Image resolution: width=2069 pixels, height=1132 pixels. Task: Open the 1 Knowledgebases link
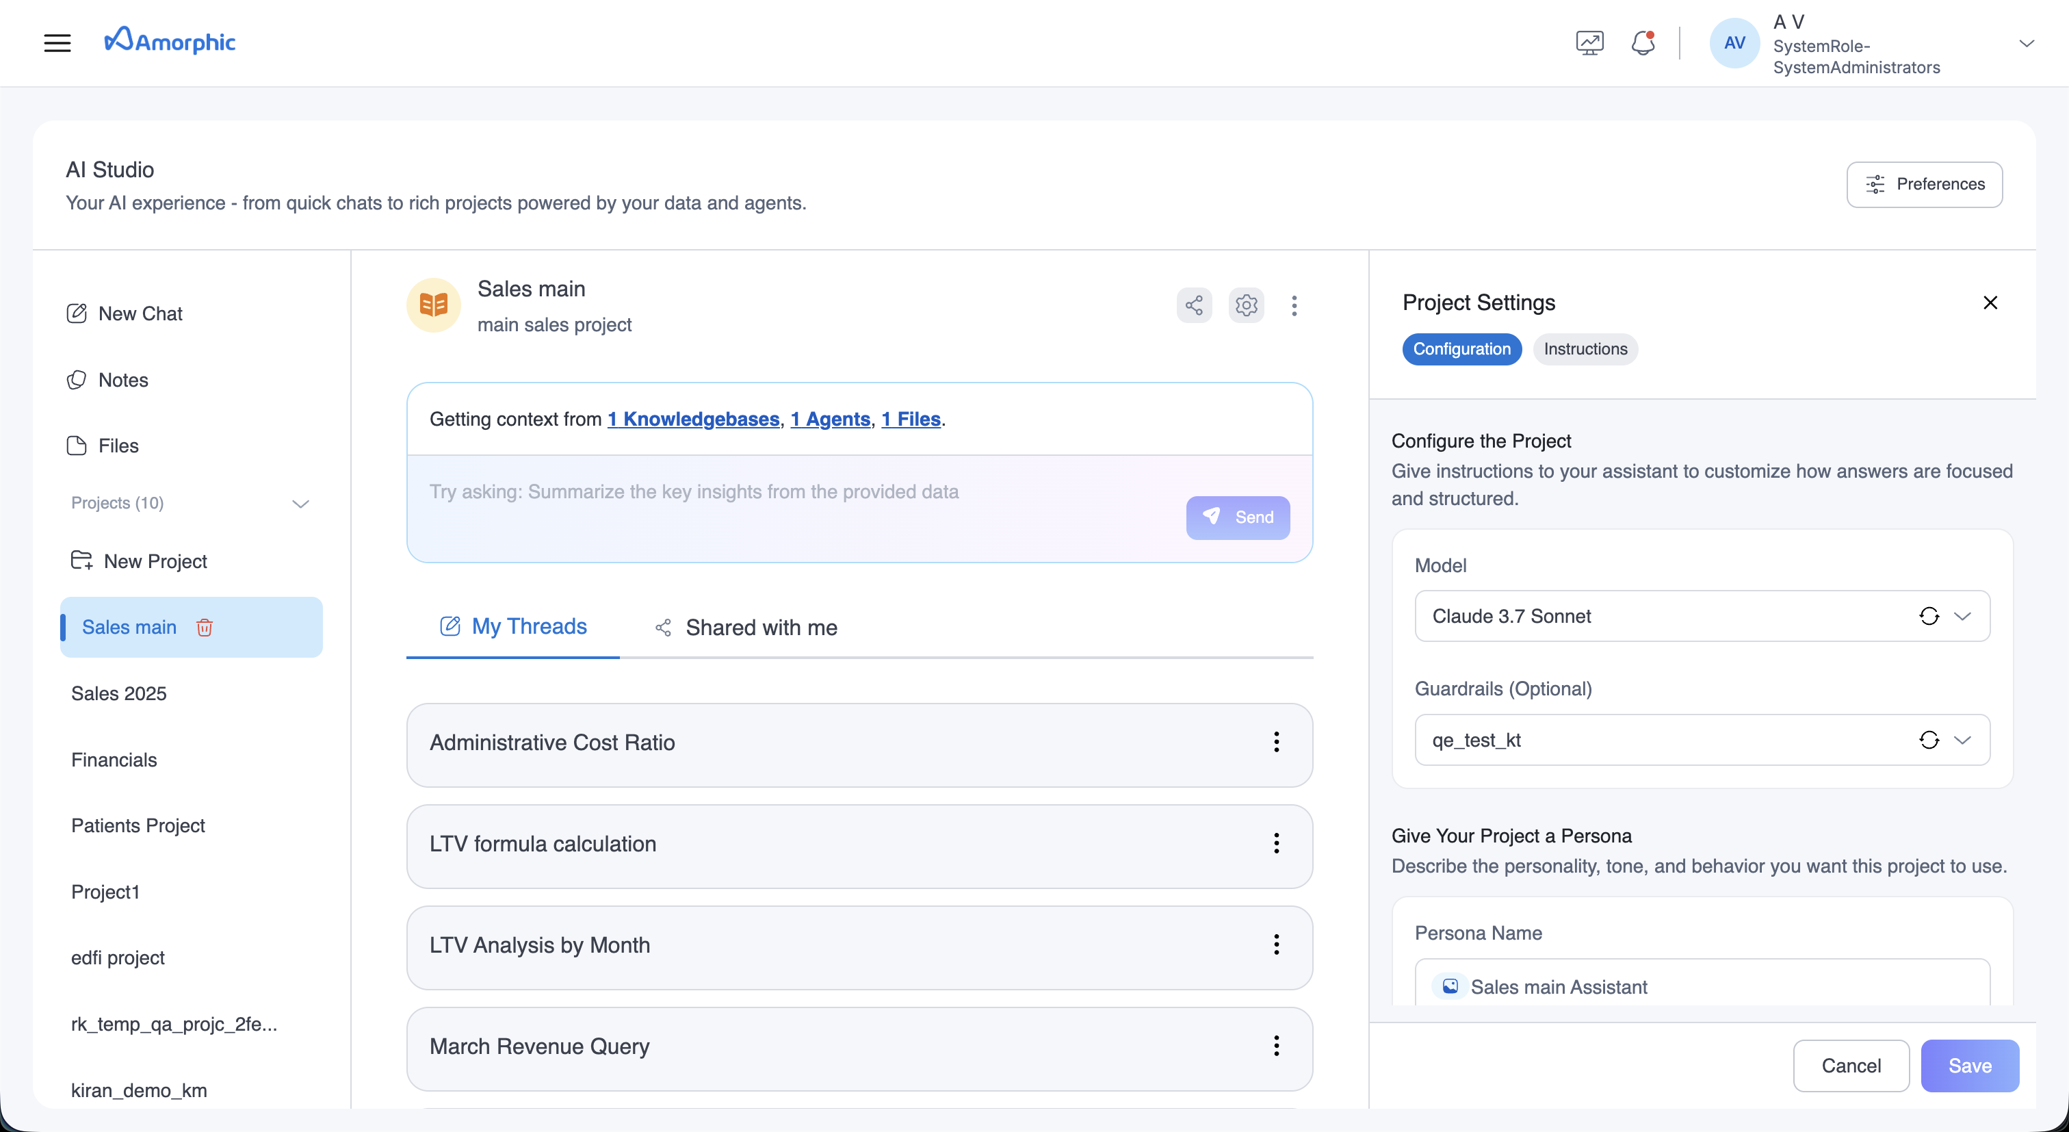point(693,419)
